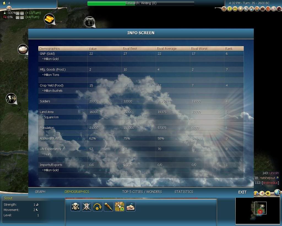Click the gold ring advisor icon

[x=235, y=9]
